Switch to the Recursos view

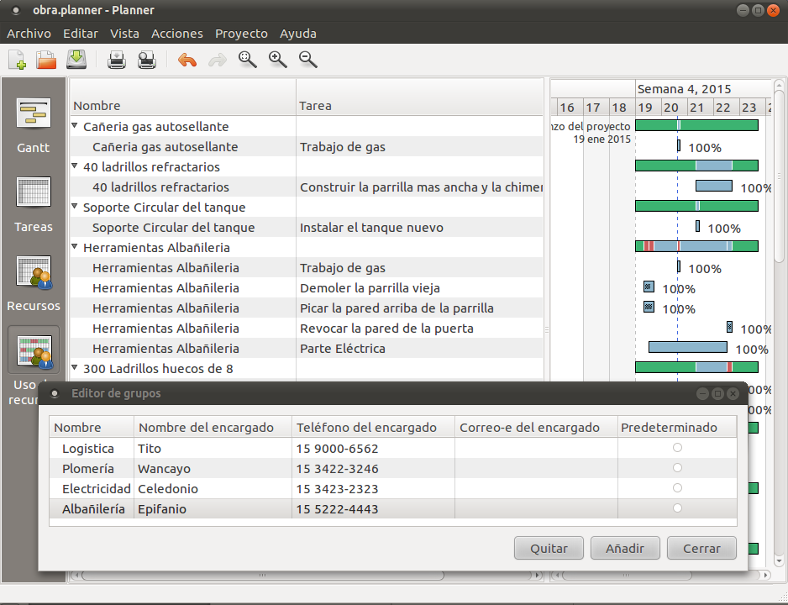click(x=33, y=284)
